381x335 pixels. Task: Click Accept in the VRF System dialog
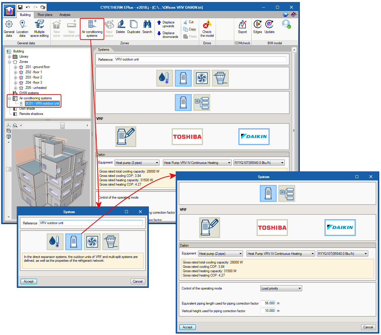tap(187, 327)
